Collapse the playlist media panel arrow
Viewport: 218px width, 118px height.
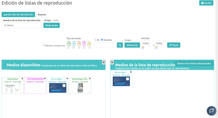tap(112, 62)
